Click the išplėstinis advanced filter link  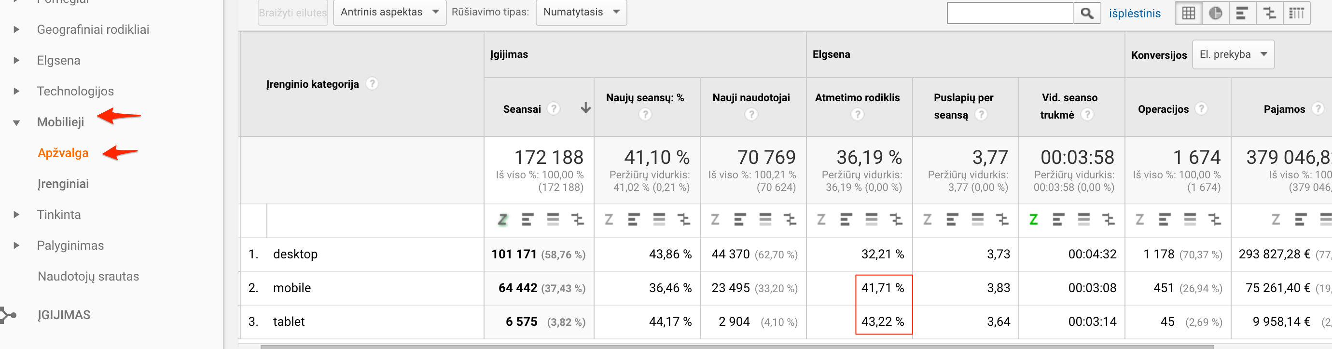tap(1135, 13)
